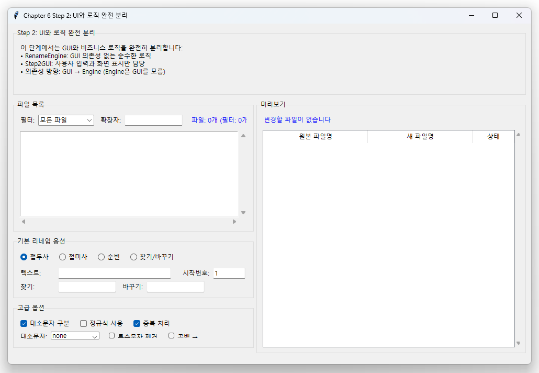Image resolution: width=539 pixels, height=373 pixels.
Task: Click the 새 파일명 column header
Action: pos(420,137)
